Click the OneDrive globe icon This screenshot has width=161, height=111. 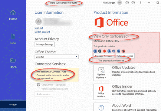(38, 85)
